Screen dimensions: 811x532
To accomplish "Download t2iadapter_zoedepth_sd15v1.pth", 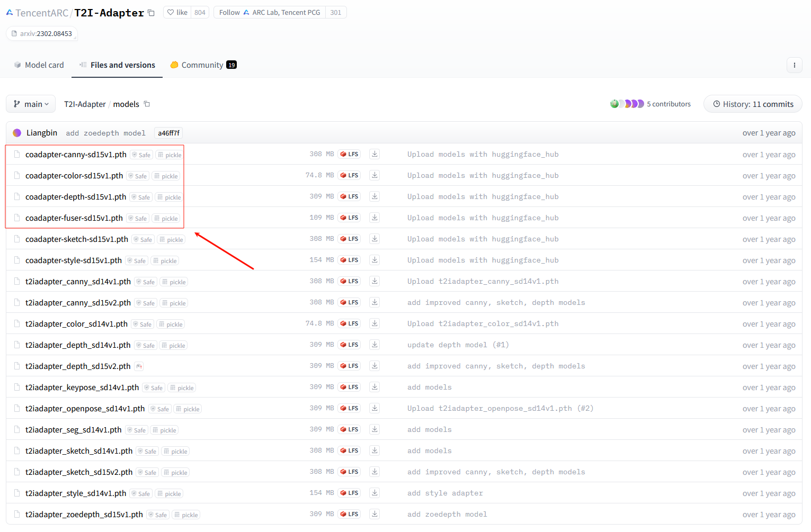I will point(375,514).
